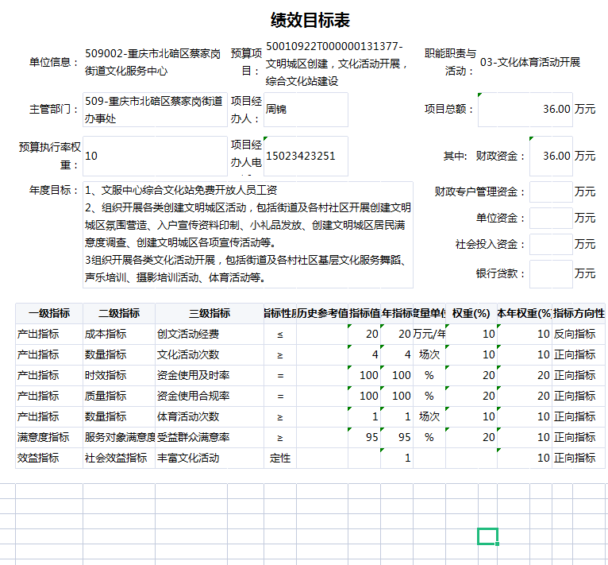The image size is (608, 565).
Task: Click the 二级指标 column header
Action: click(119, 313)
